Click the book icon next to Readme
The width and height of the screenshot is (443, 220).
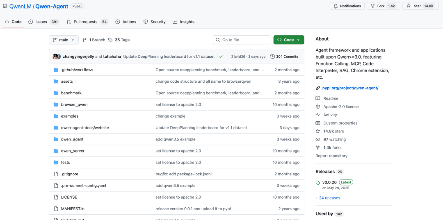click(x=318, y=98)
